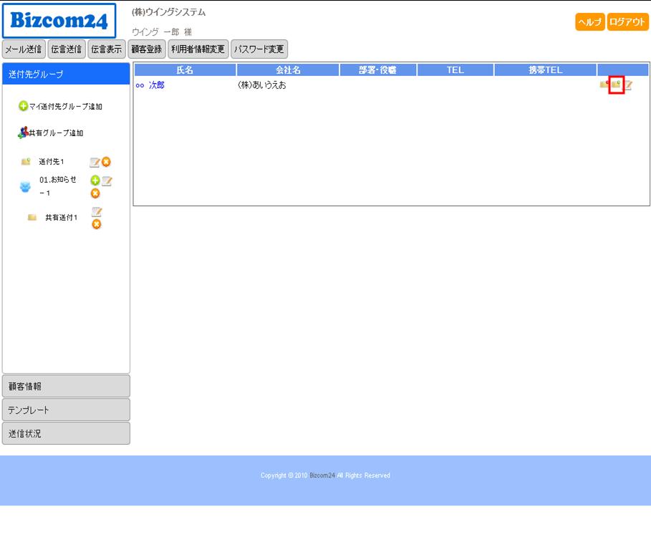The image size is (651, 550).
Task: Open the パスワード変更 page
Action: (x=259, y=49)
